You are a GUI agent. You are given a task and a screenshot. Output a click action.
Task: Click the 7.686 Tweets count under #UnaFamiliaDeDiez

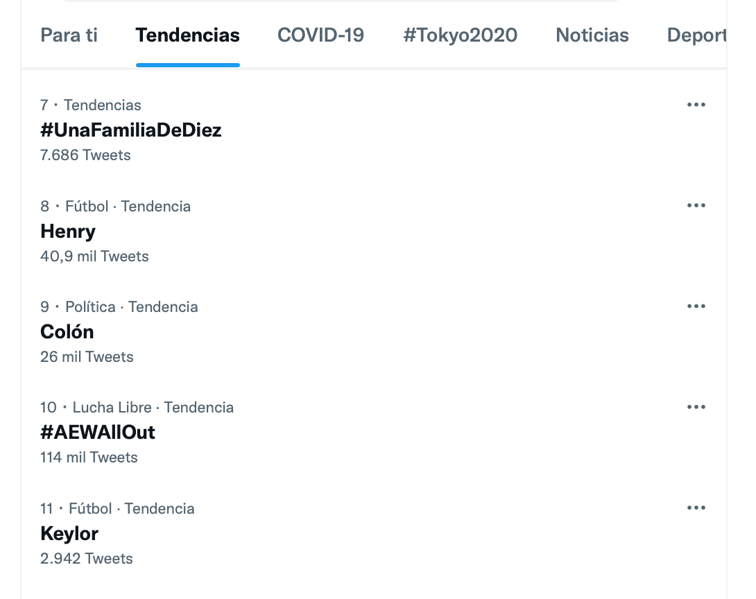85,155
